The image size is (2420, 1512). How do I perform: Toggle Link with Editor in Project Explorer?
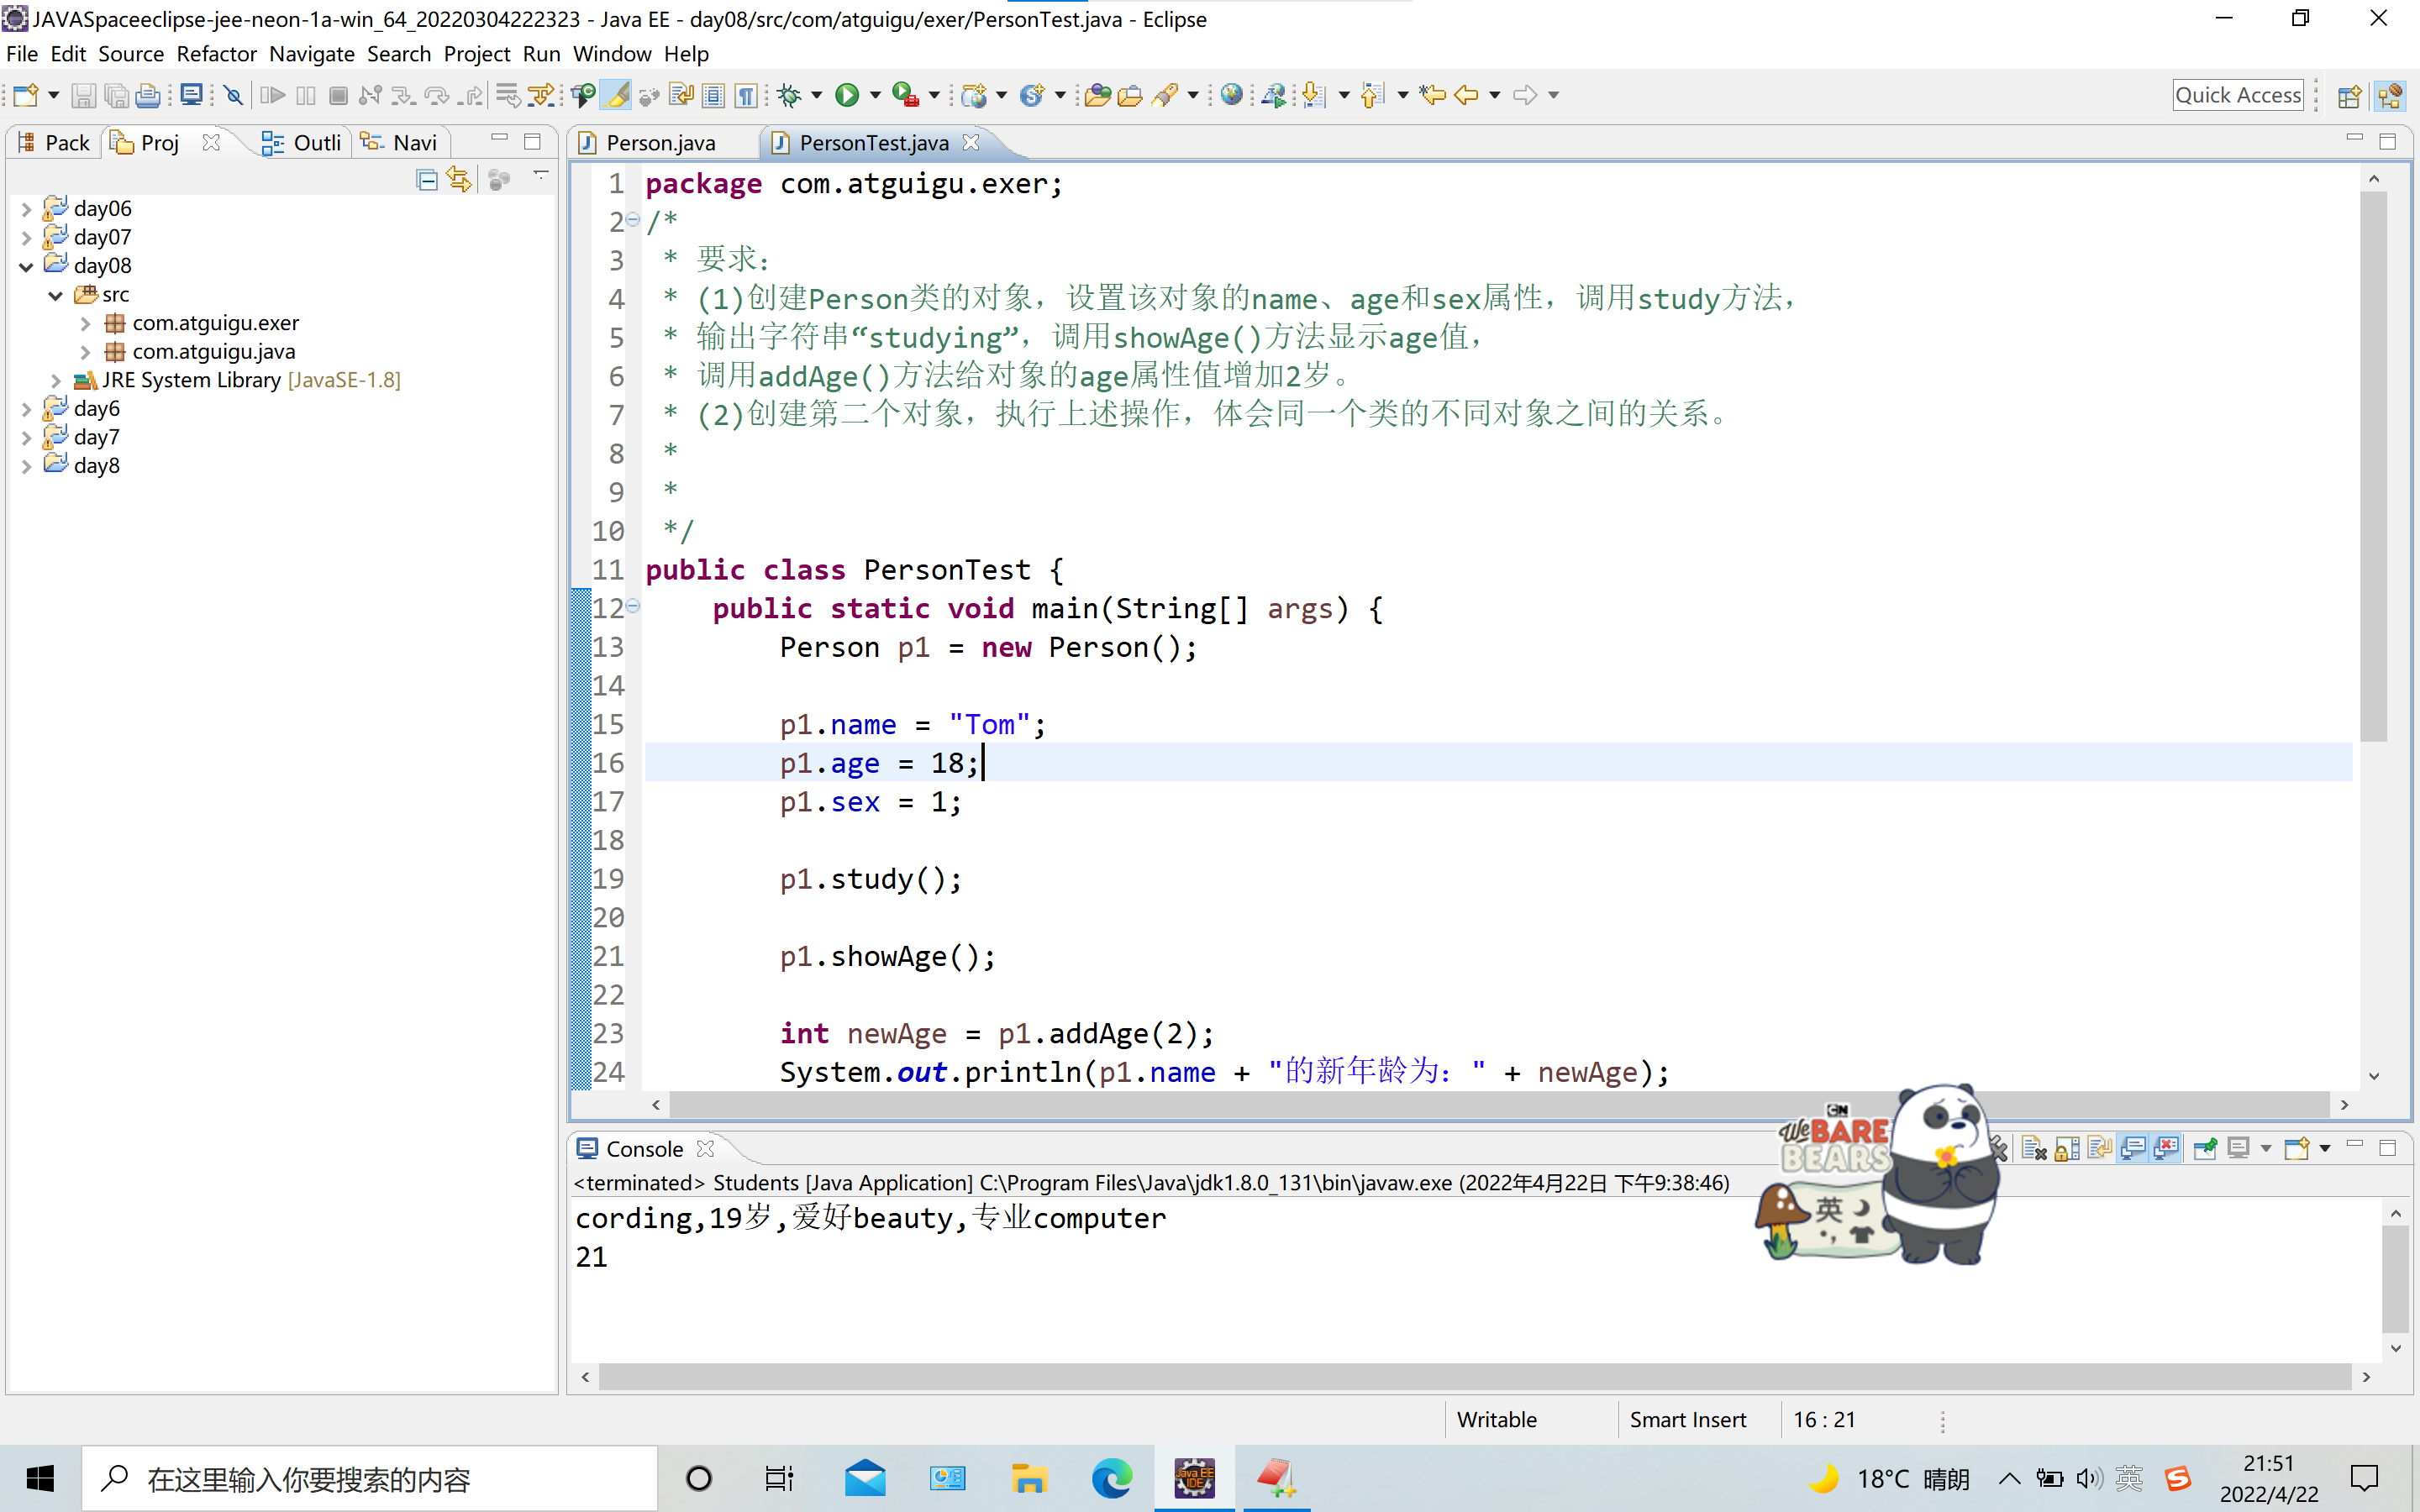pos(459,179)
